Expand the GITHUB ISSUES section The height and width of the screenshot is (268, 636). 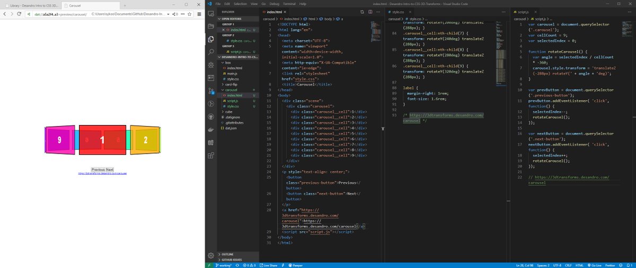(x=238, y=260)
